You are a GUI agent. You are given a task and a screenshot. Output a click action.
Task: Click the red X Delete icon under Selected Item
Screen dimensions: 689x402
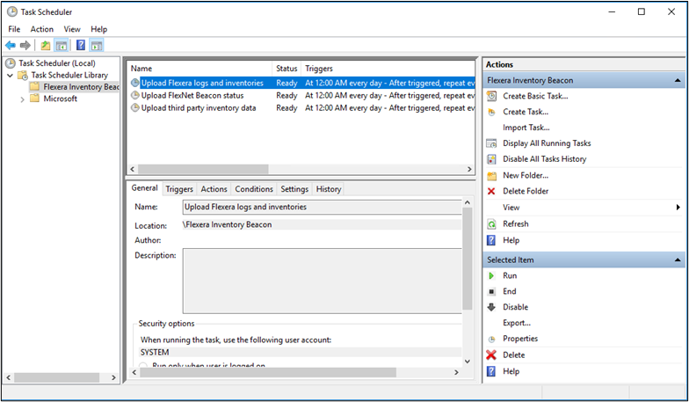pyautogui.click(x=491, y=355)
